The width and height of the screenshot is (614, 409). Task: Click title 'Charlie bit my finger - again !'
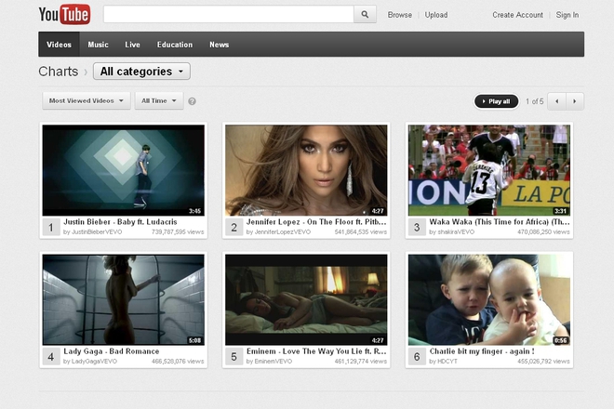482,351
